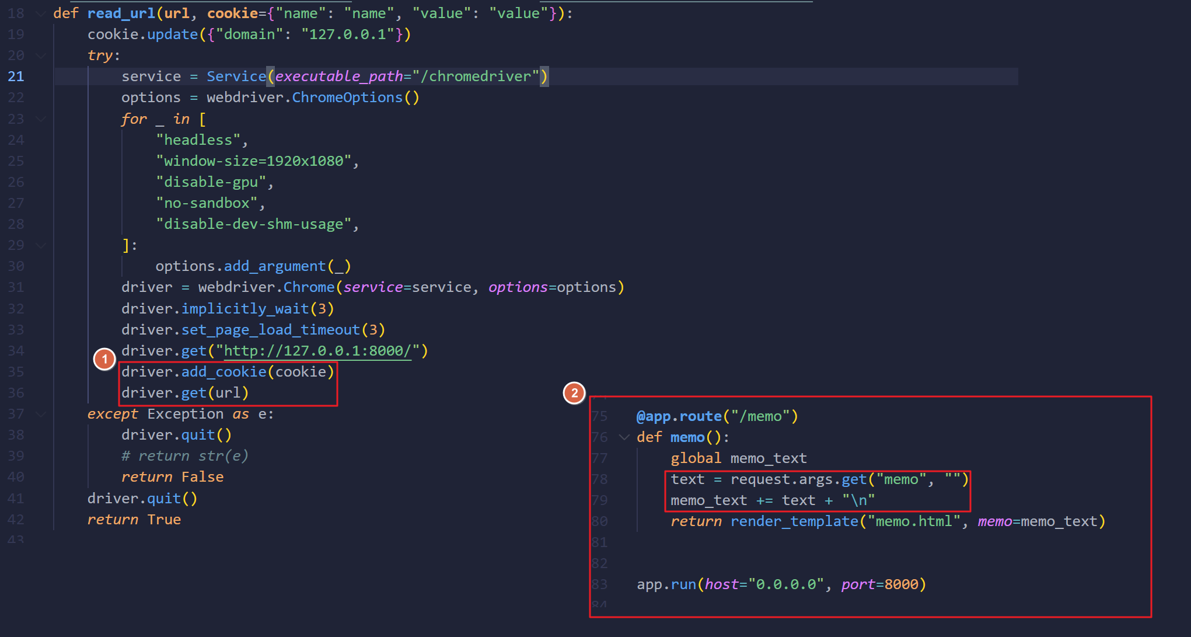This screenshot has height=637, width=1191.
Task: Click fold chevron beside line 29
Action: (x=41, y=245)
